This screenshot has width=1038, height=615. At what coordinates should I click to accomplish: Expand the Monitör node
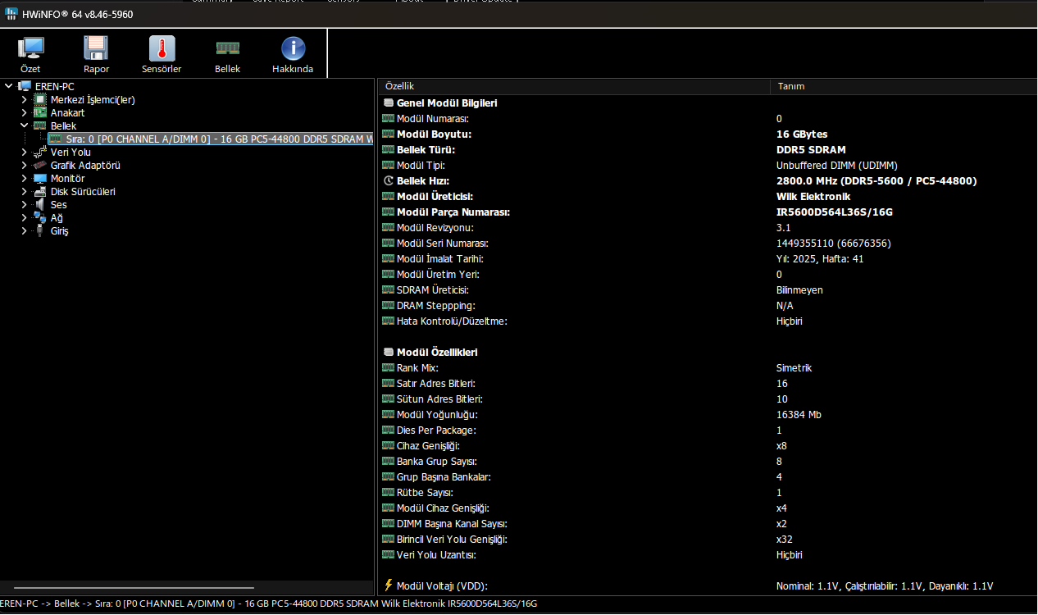tap(24, 178)
